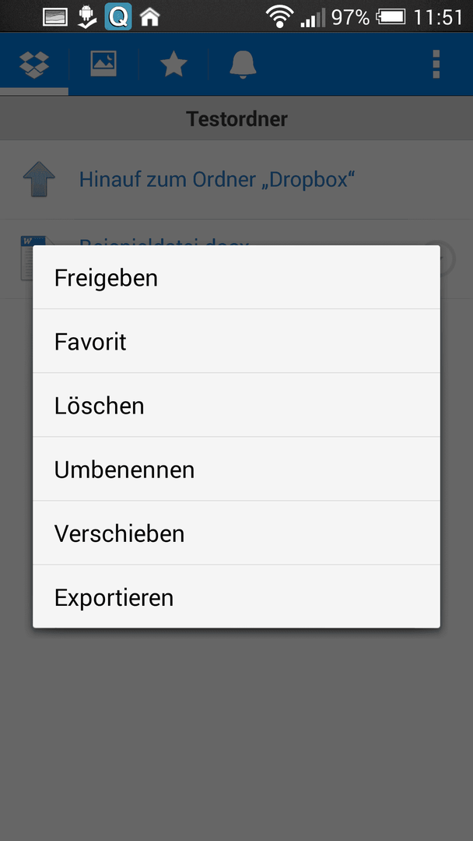Switch to the Photos tab icon
The height and width of the screenshot is (841, 473).
pyautogui.click(x=103, y=65)
